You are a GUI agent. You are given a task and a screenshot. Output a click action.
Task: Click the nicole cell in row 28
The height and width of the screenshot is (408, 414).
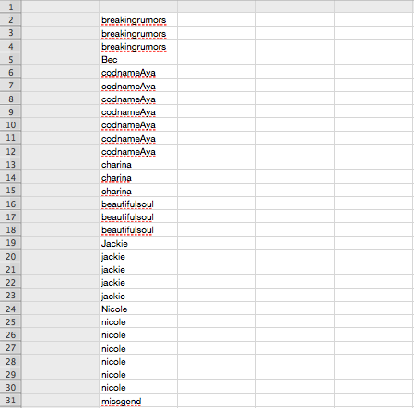138,361
